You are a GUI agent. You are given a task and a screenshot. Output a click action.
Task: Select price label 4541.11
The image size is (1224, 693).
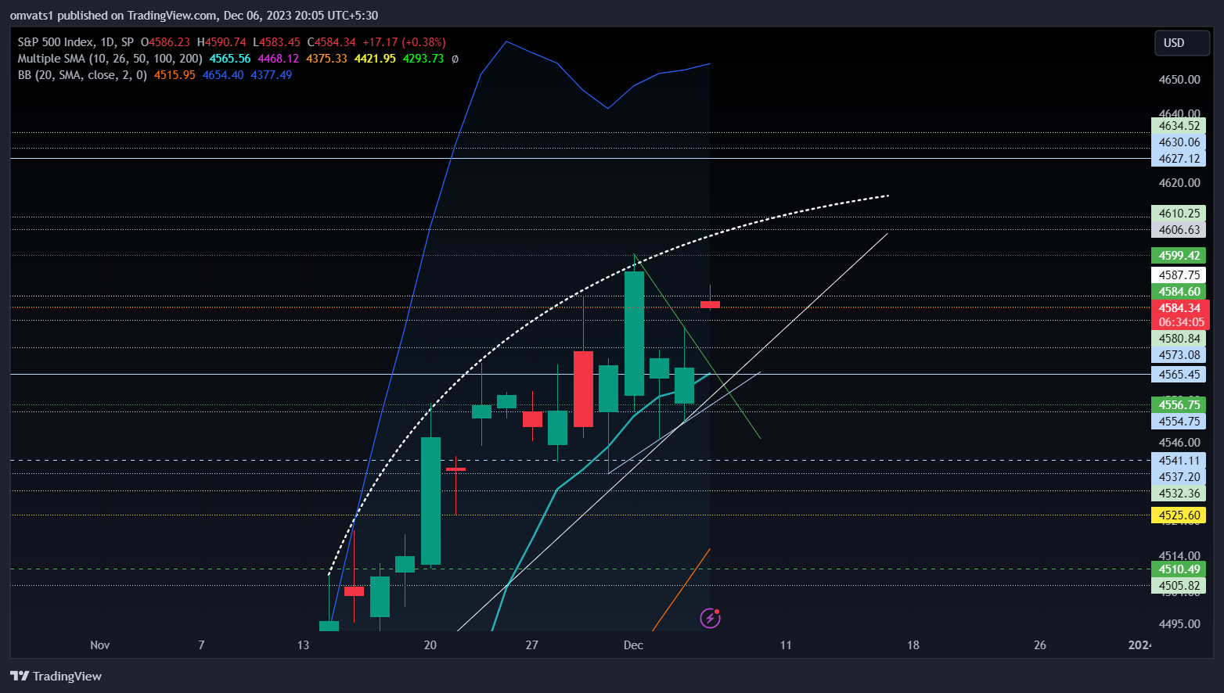pos(1179,461)
